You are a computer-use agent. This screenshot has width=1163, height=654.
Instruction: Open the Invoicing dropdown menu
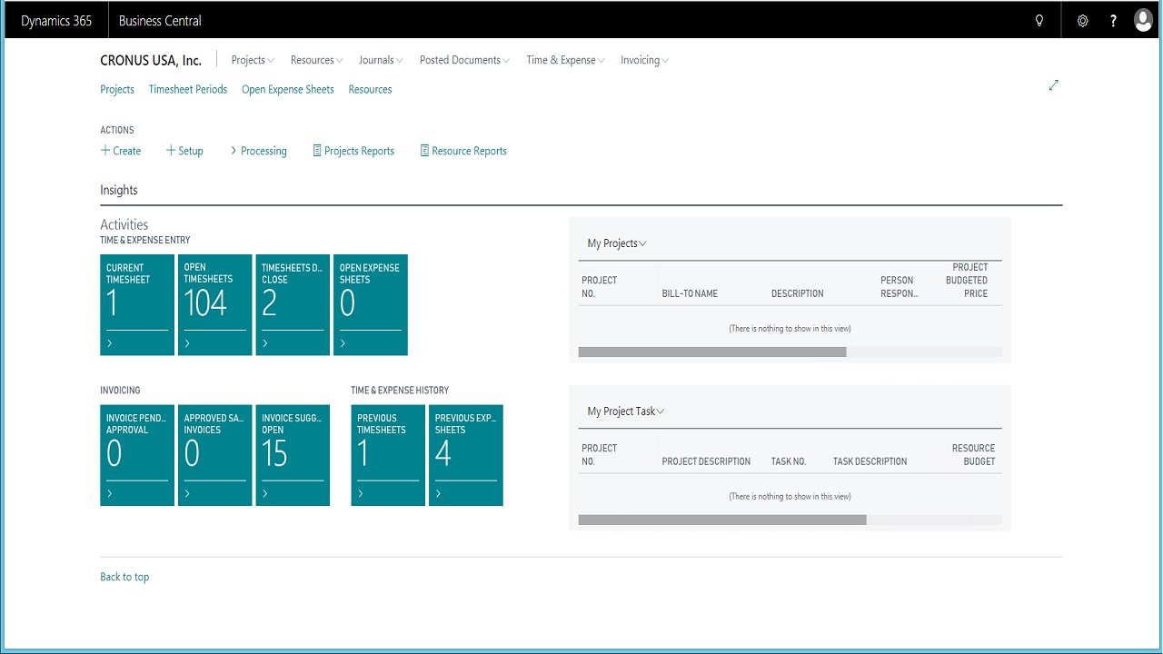pyautogui.click(x=644, y=60)
